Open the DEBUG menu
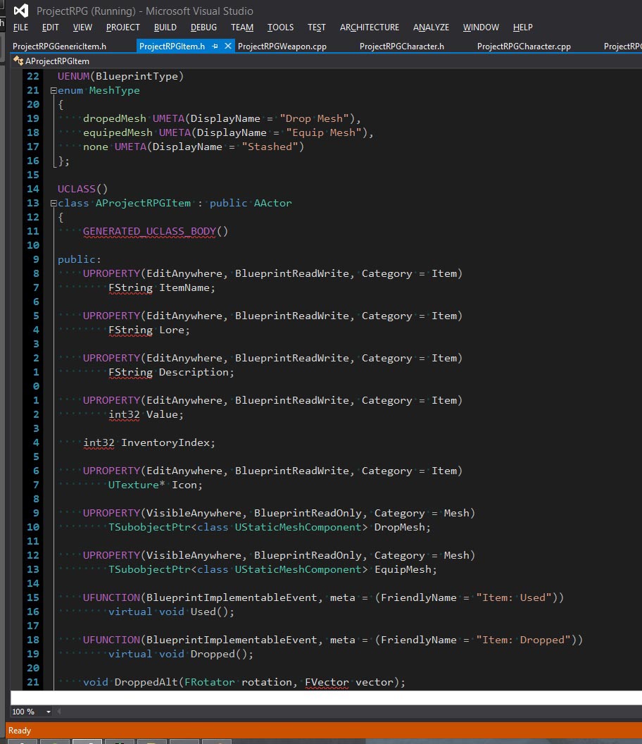 (203, 27)
